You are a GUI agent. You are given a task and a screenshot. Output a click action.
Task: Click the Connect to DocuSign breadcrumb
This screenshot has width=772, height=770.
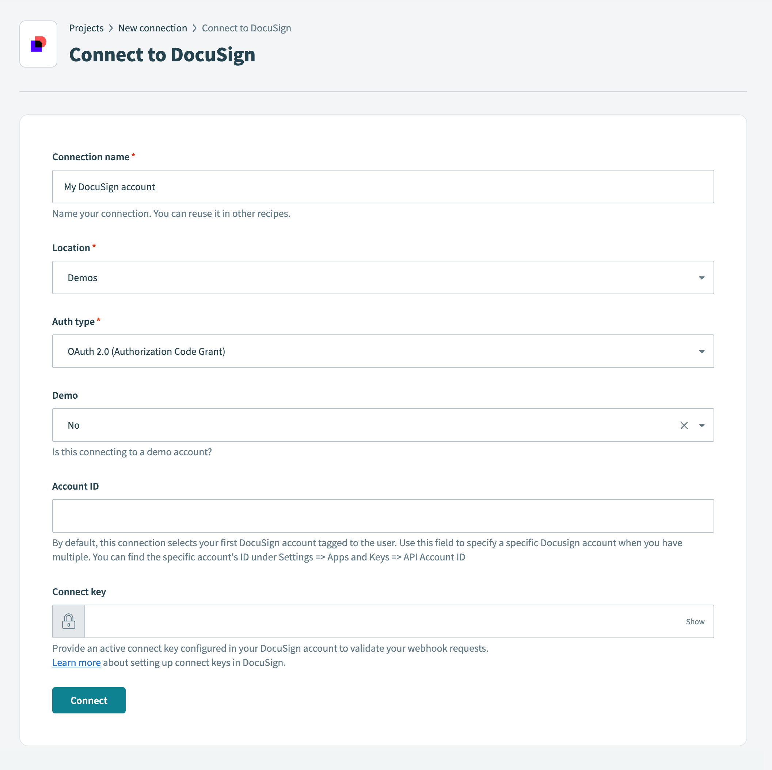[246, 28]
